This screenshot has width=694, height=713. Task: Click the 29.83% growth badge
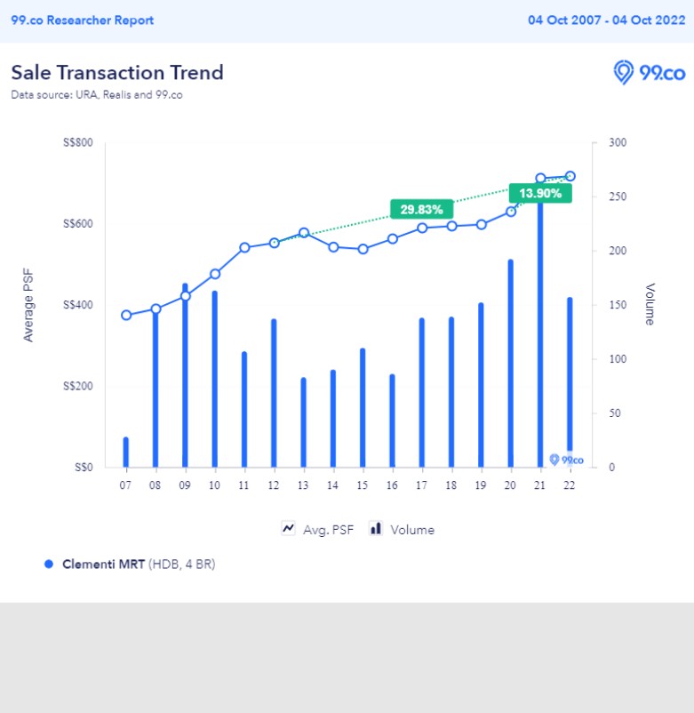click(422, 210)
